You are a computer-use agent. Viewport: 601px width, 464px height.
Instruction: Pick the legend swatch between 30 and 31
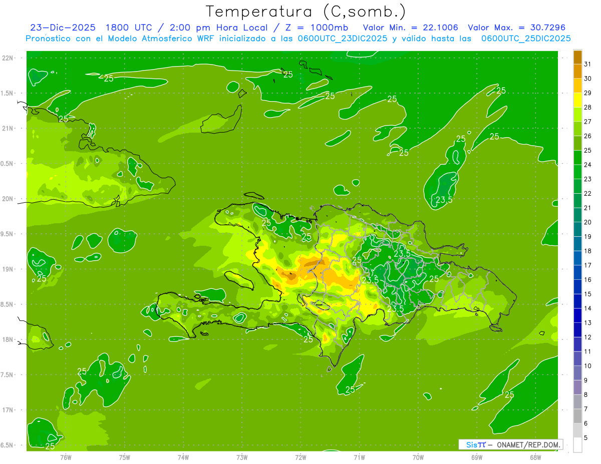pos(578,71)
